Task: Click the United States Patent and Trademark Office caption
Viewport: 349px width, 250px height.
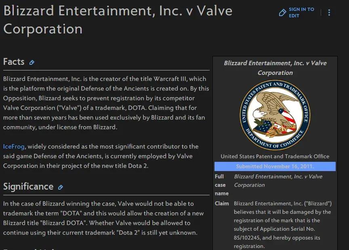Action: (275, 156)
